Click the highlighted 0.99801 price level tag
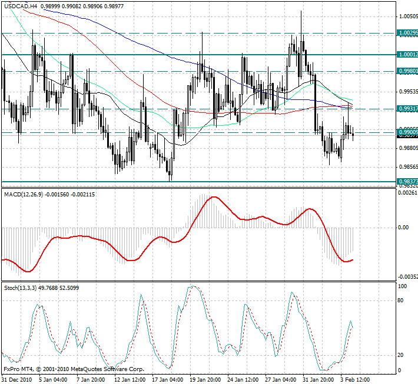418x384 pixels. coord(407,71)
